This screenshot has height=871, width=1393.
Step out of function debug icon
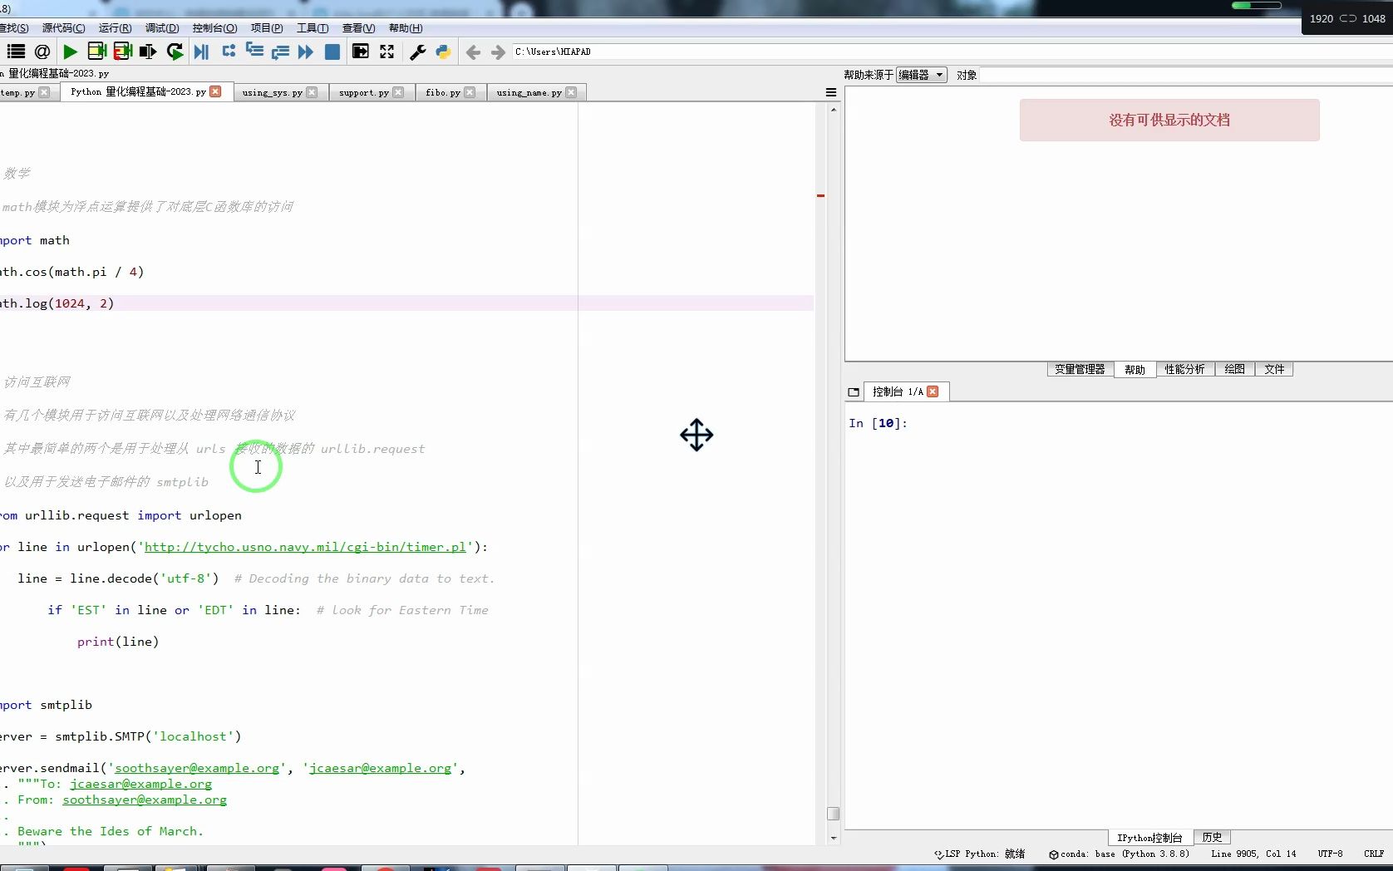(280, 52)
